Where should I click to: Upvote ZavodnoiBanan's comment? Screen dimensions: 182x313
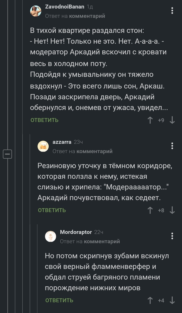(150, 120)
